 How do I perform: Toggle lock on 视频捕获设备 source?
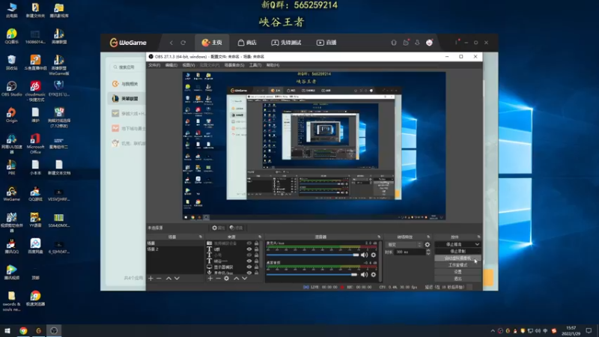[x=256, y=243]
